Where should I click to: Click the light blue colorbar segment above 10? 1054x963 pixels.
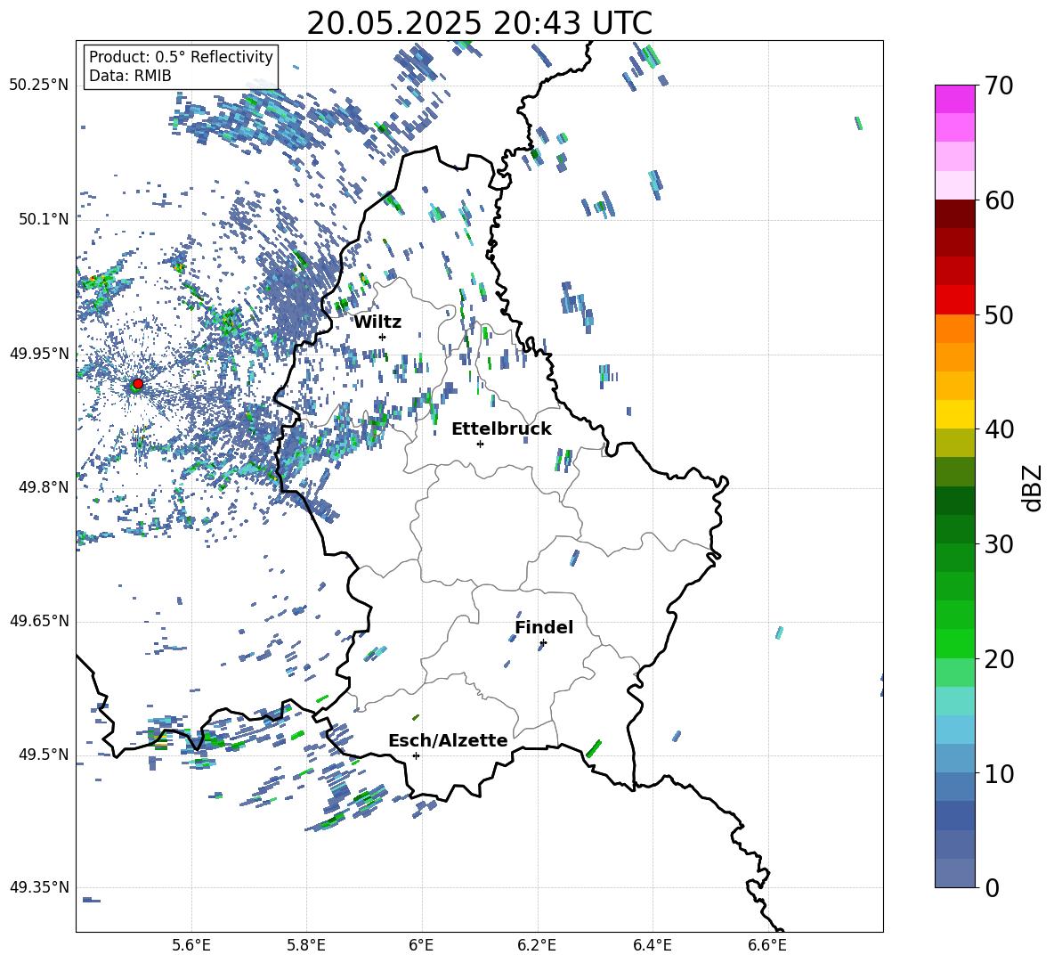point(954,730)
